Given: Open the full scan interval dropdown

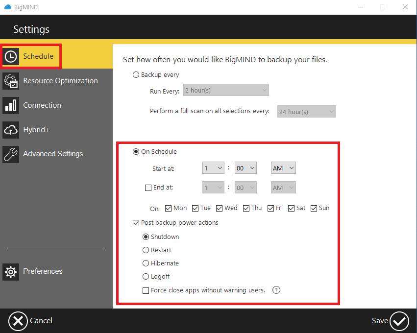Looking at the screenshot, I should click(306, 111).
